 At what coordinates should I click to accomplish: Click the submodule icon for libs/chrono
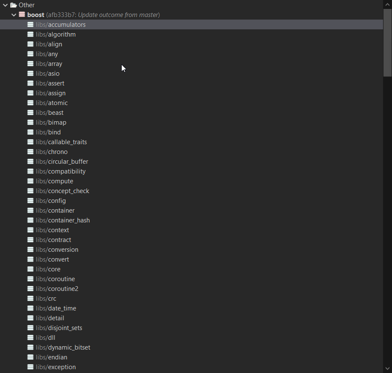pyautogui.click(x=30, y=152)
